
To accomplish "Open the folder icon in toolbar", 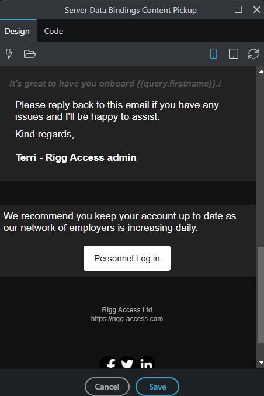I will 30,54.
